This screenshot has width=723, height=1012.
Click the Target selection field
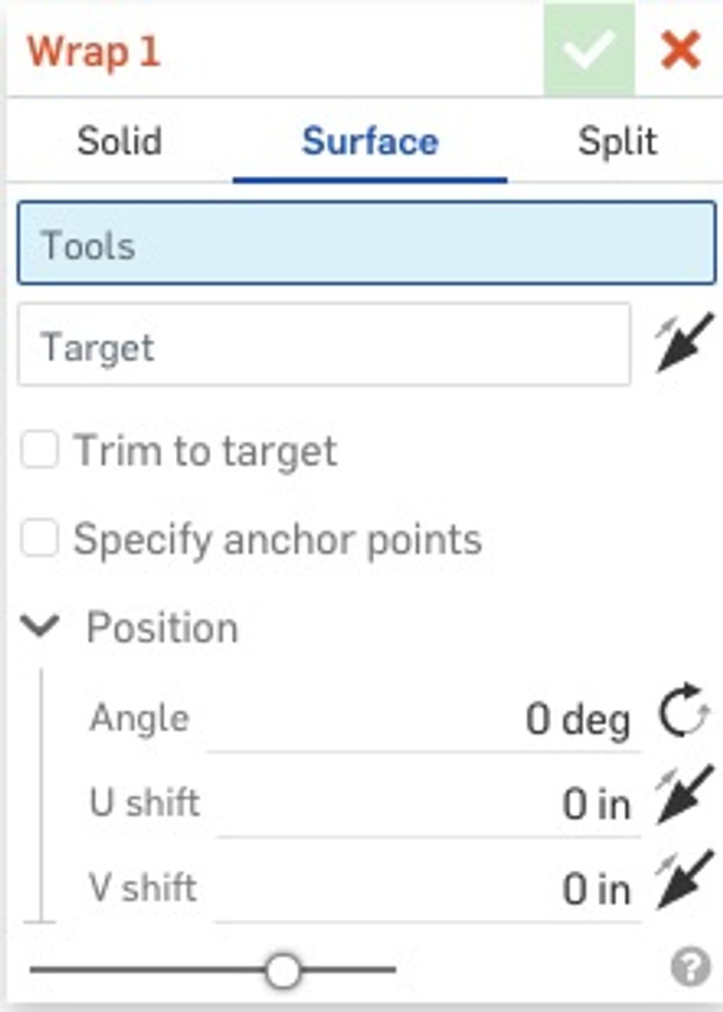[325, 344]
